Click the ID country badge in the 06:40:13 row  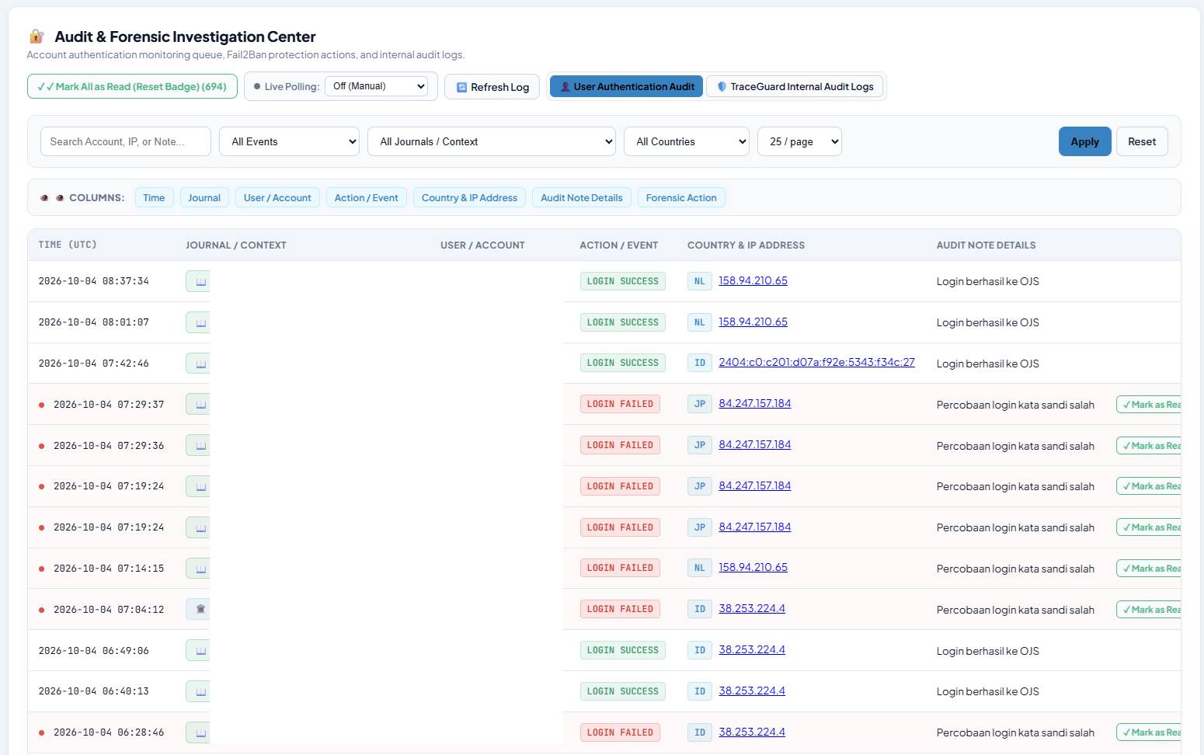pos(700,691)
